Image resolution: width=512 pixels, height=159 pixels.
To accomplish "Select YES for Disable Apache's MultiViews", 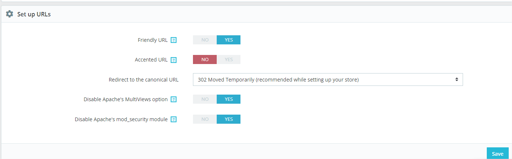I will coord(228,99).
